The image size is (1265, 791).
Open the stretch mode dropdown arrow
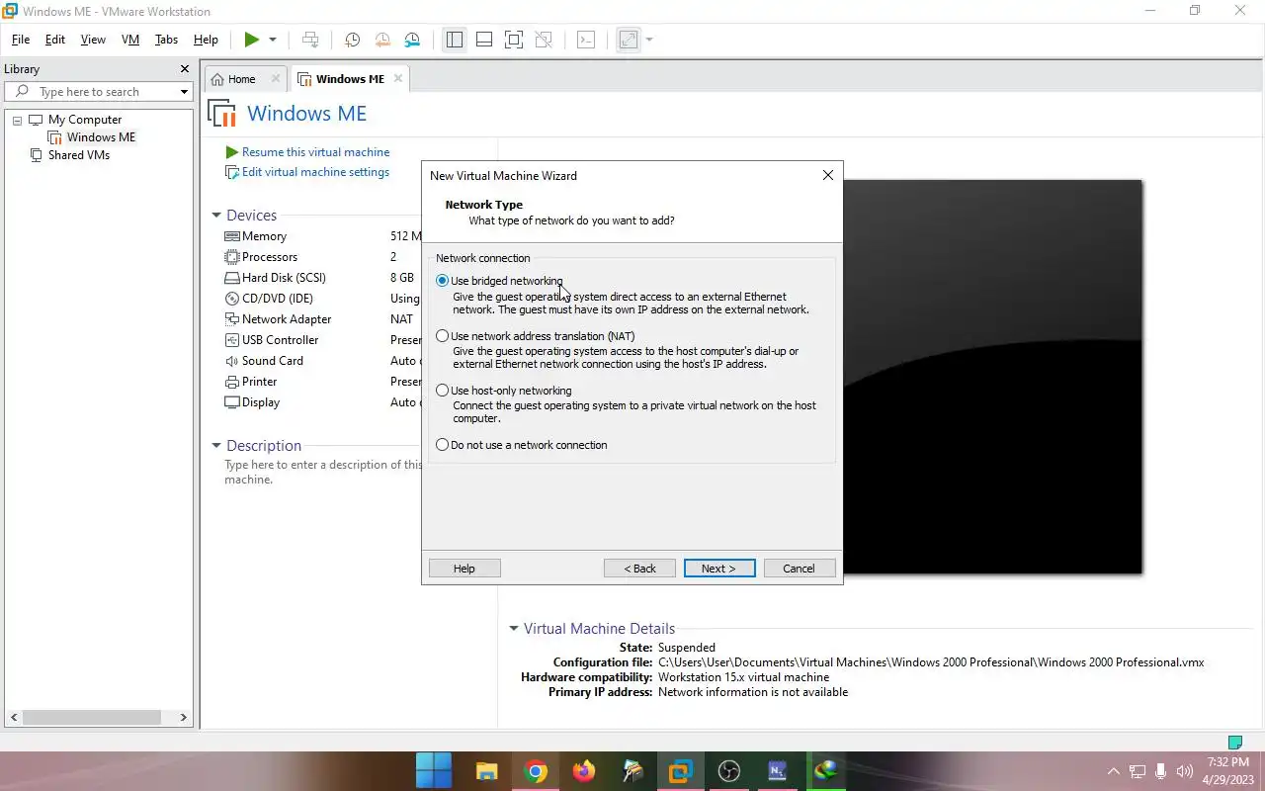649,40
